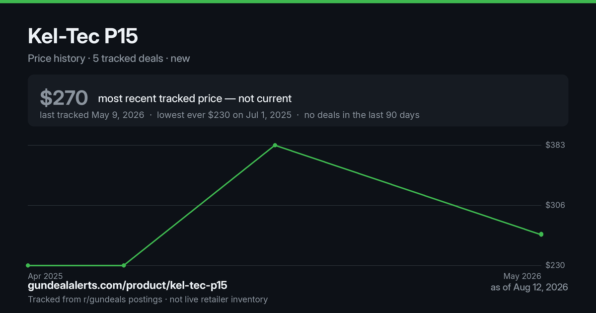Click 'no deals in the last 90 days'

[362, 115]
